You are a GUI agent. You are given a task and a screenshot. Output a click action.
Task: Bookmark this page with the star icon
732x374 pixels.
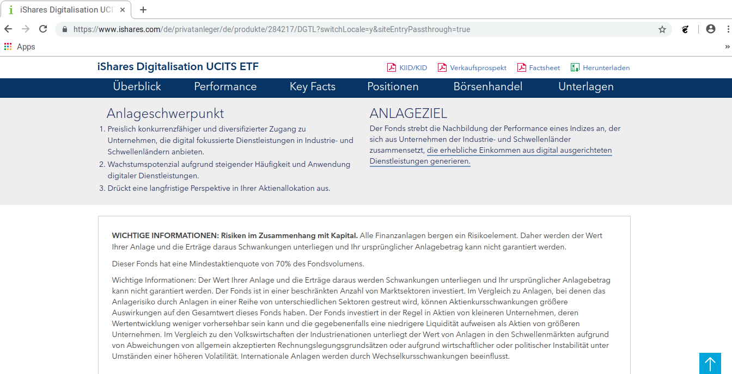click(x=662, y=29)
